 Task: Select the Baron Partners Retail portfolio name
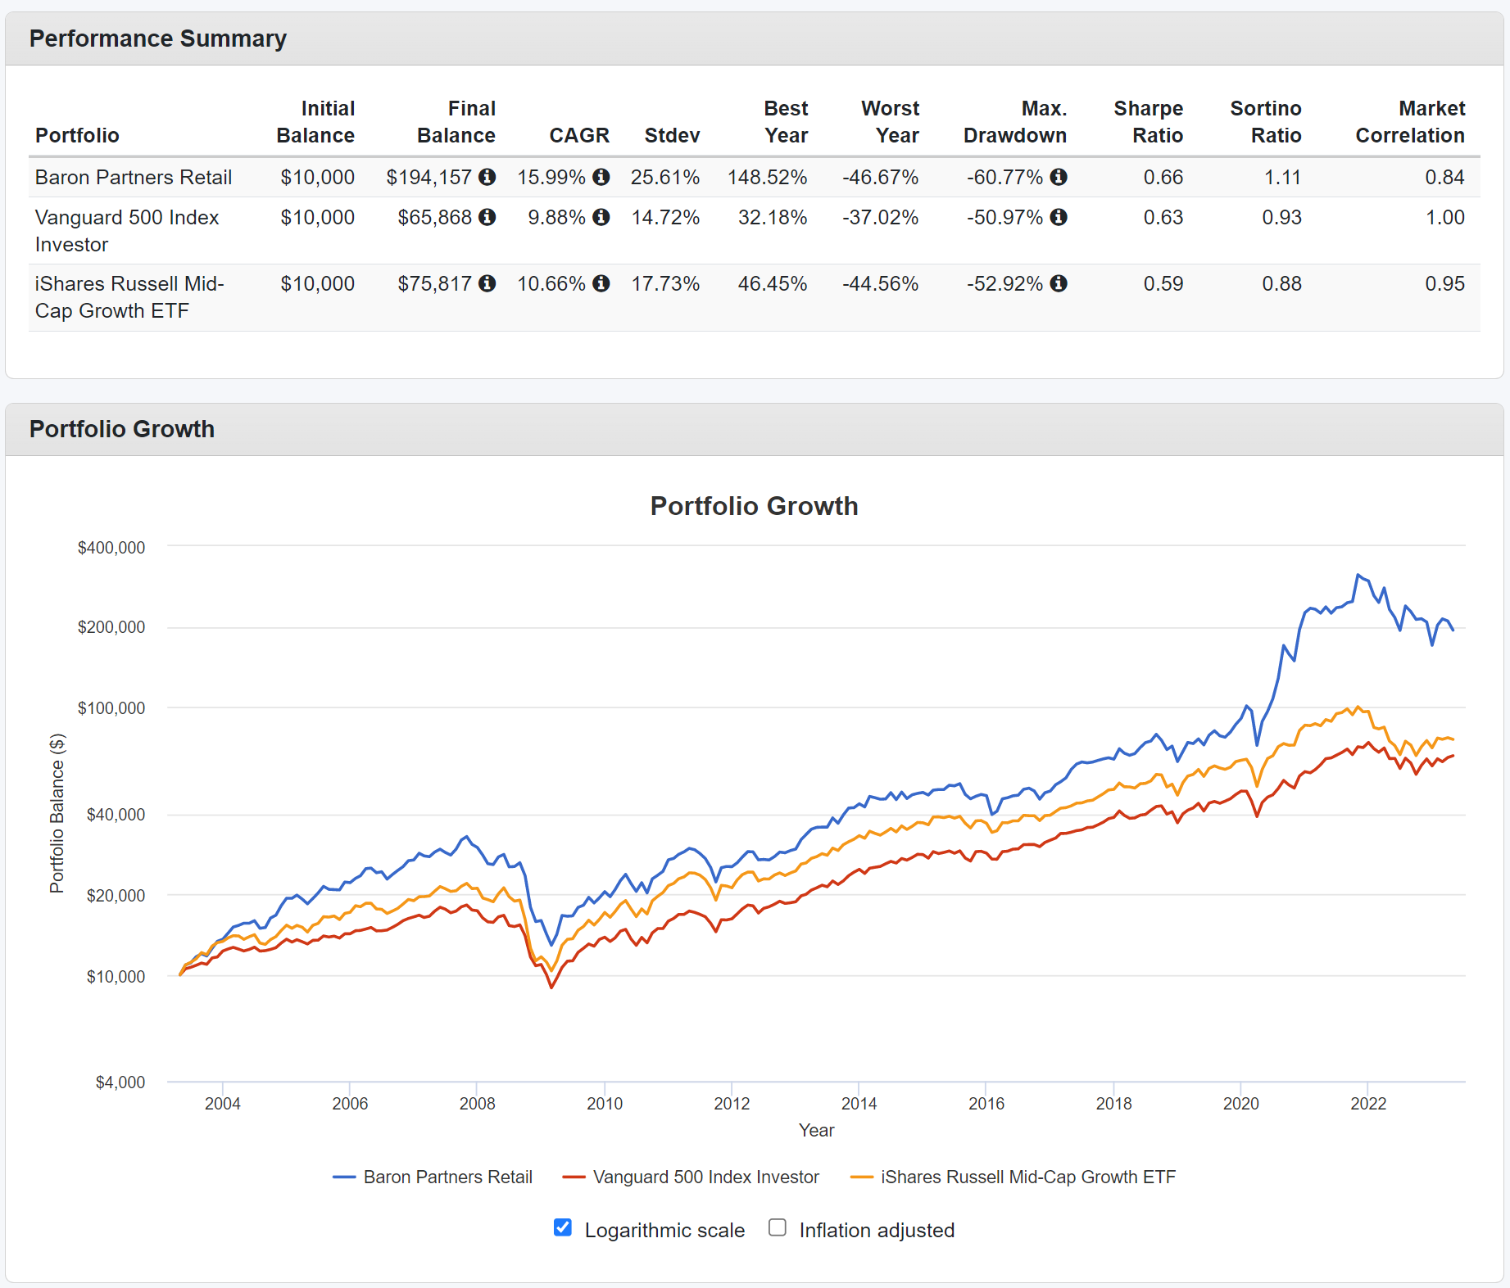[133, 177]
